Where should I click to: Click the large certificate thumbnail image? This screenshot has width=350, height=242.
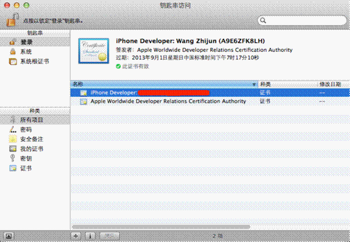(x=93, y=51)
